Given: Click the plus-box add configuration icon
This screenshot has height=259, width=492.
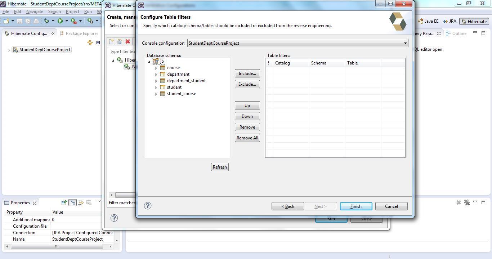Looking at the screenshot, I should [x=98, y=43].
